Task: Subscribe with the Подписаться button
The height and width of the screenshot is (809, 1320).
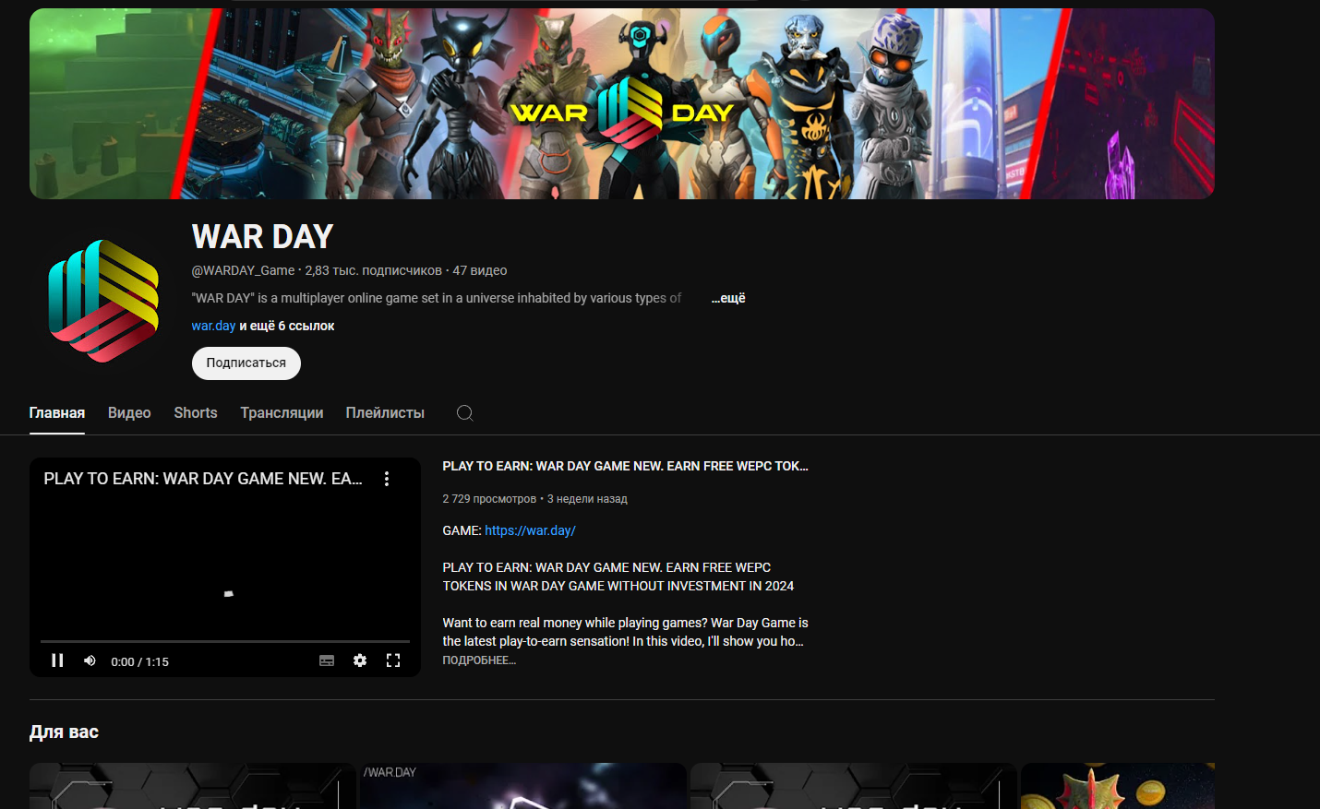Action: (246, 363)
